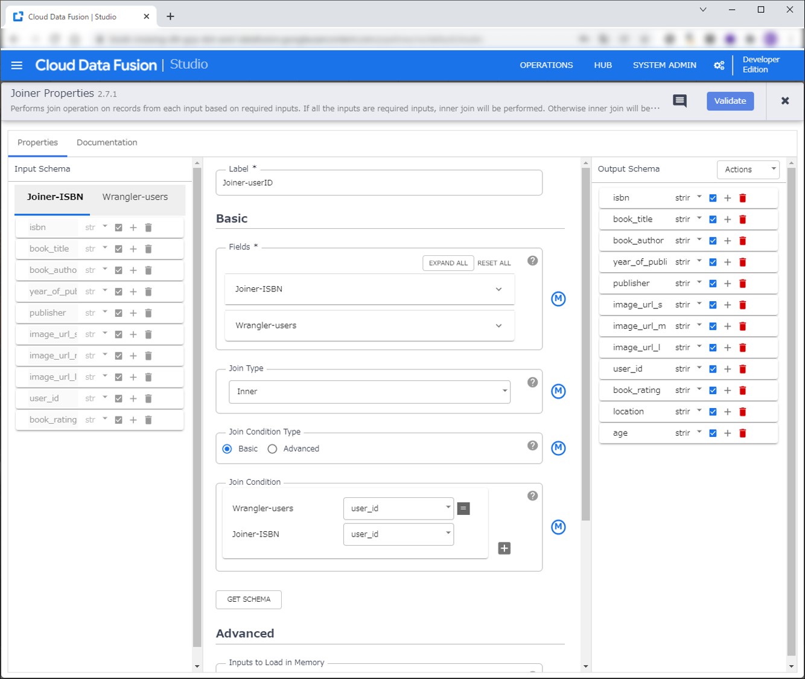Open the comments icon next to Validate

point(680,101)
